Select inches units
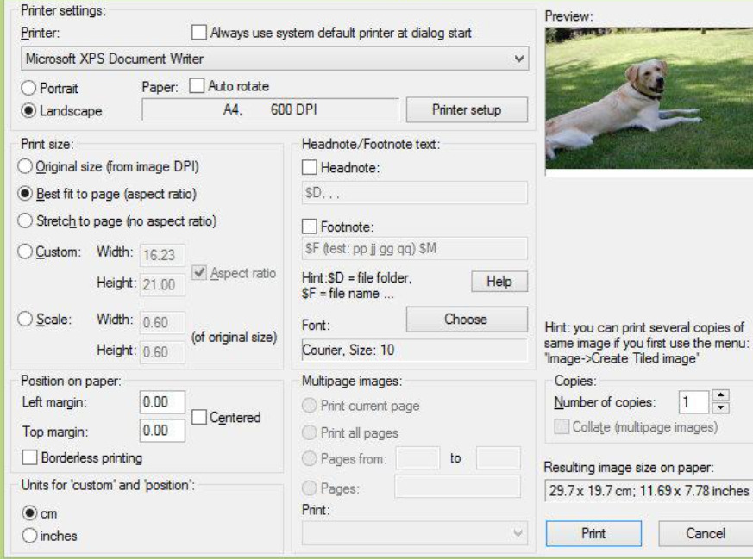 tap(29, 535)
